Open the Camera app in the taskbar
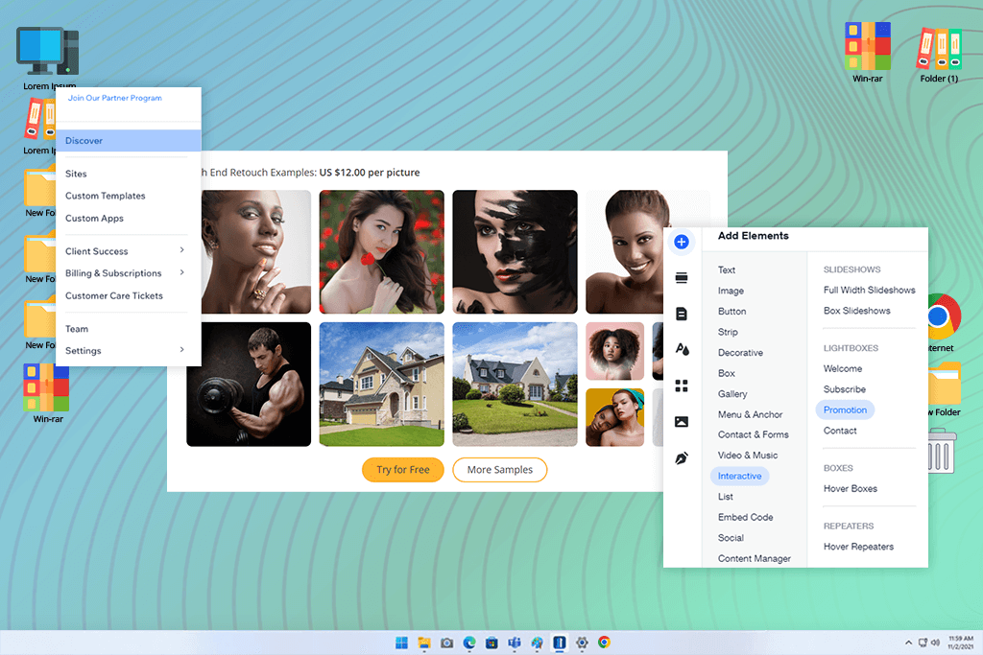Image resolution: width=983 pixels, height=655 pixels. tap(447, 643)
